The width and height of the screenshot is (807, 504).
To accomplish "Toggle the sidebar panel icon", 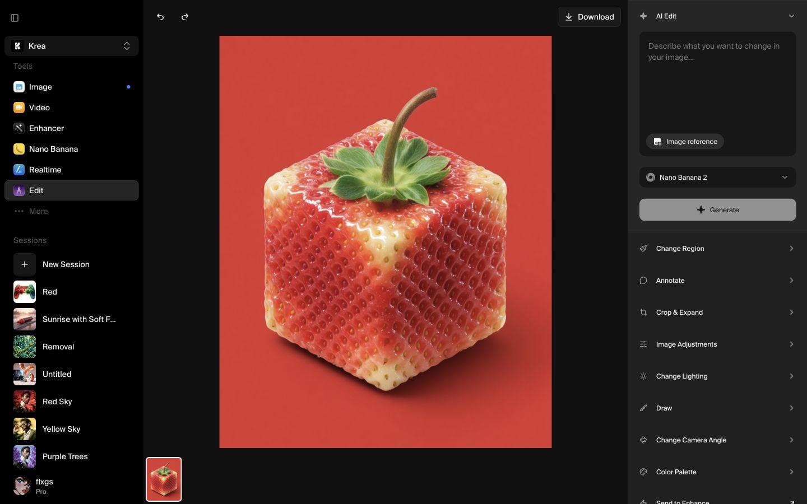I will (x=15, y=18).
